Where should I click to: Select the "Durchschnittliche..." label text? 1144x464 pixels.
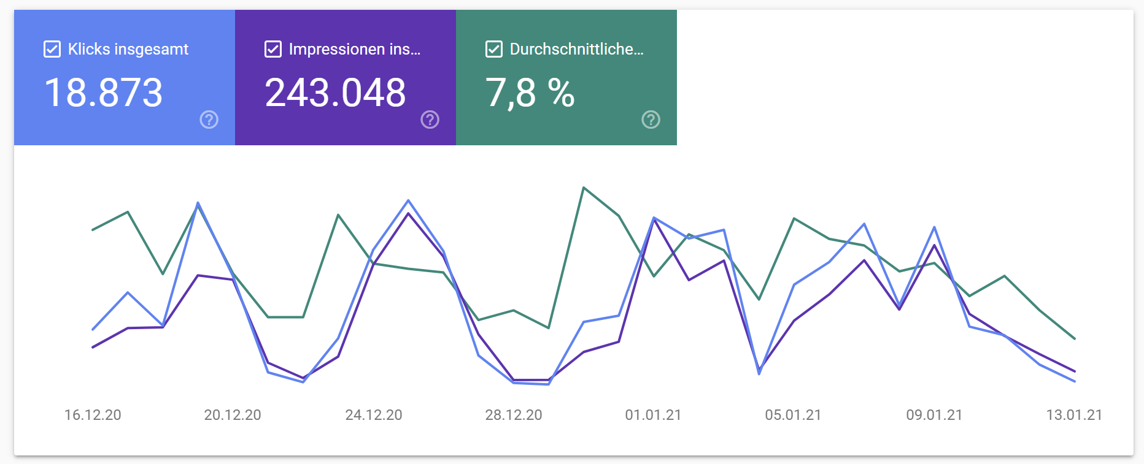pos(576,49)
